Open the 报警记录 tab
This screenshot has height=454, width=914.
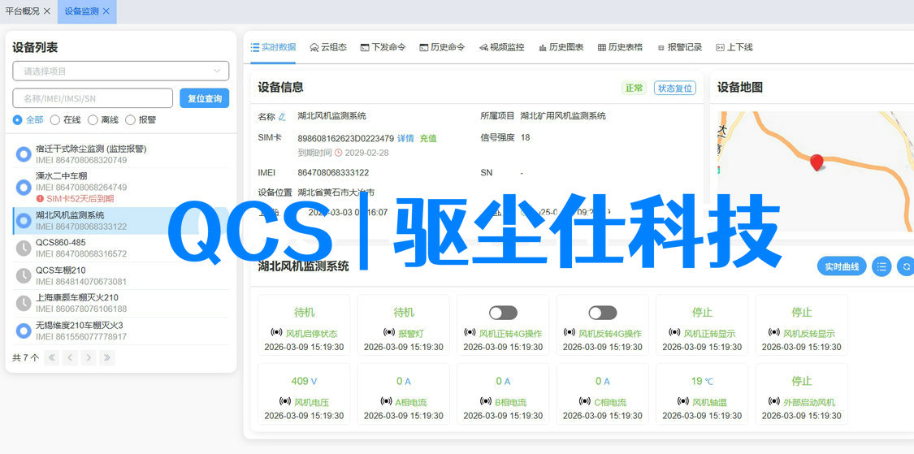[x=680, y=47]
